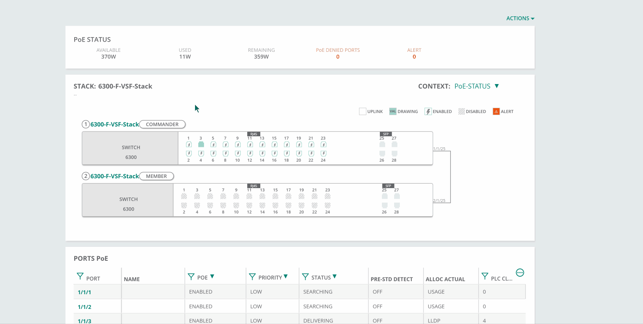Expand the CONTEXT PoE-STATUS dropdown
This screenshot has height=324, width=643.
(x=497, y=86)
